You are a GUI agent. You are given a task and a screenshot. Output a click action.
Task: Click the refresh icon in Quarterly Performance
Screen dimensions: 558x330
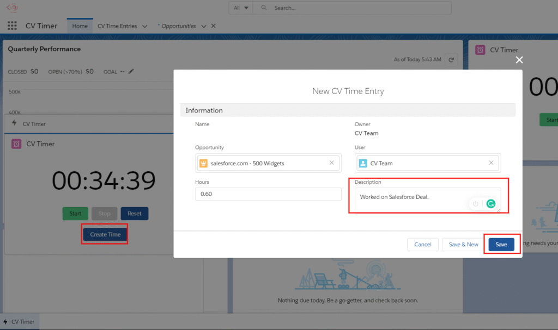tap(451, 59)
